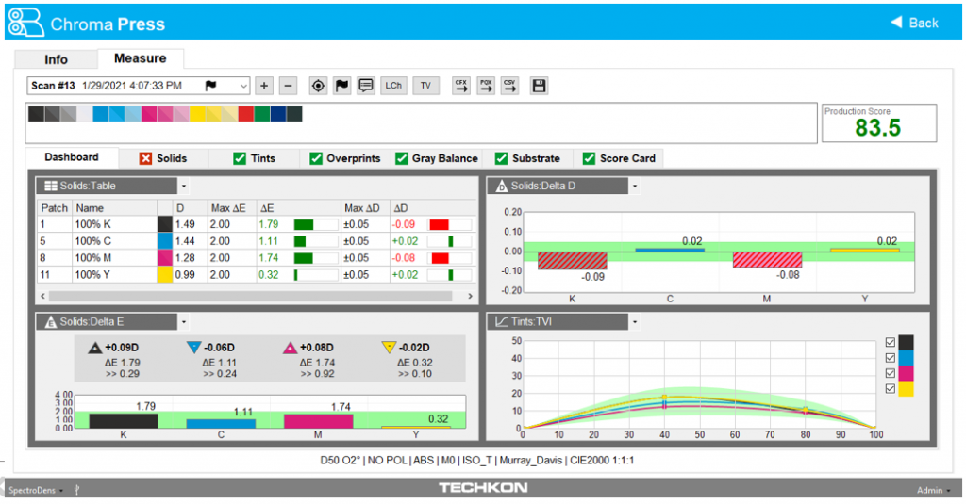
Task: Toggle magenta curve checkbox in TVI chart
Action: point(891,373)
